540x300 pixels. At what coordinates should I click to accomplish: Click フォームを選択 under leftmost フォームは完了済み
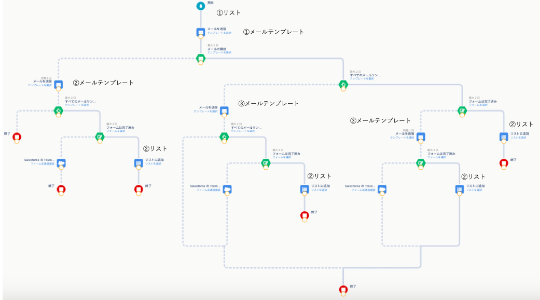click(116, 131)
